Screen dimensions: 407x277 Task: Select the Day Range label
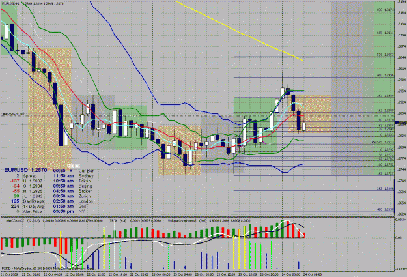point(33,201)
